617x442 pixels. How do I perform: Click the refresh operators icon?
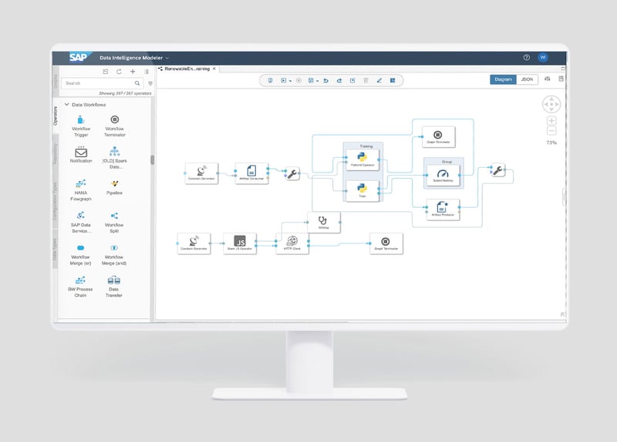[x=119, y=72]
